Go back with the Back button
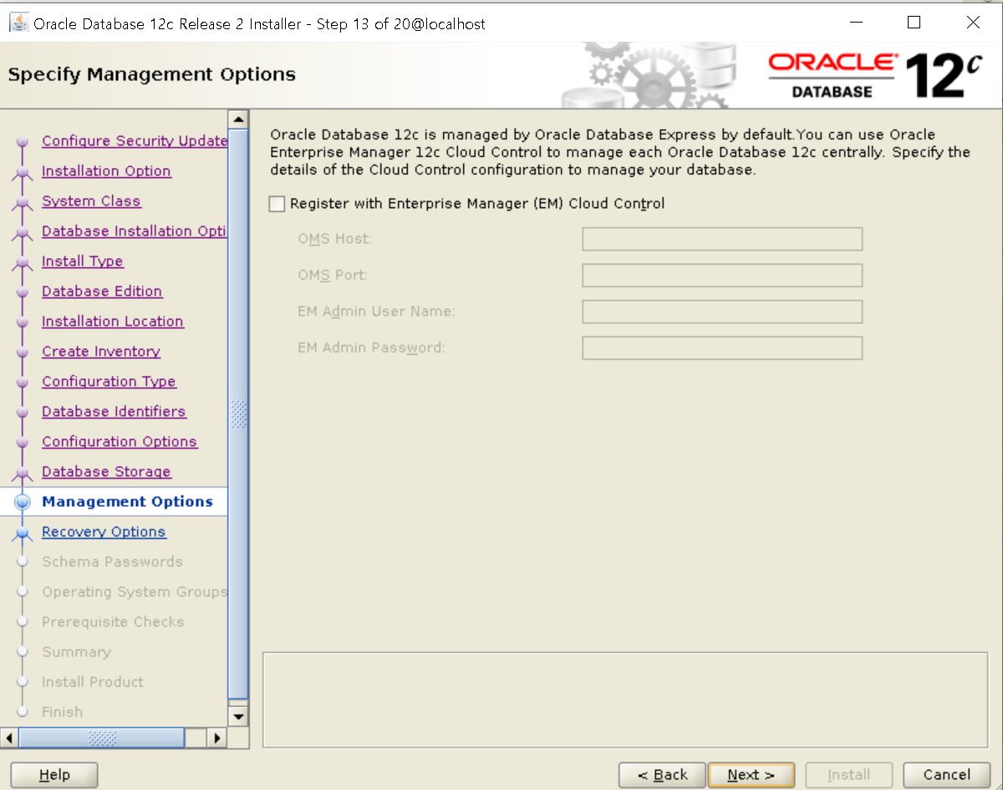1003x790 pixels. tap(663, 775)
